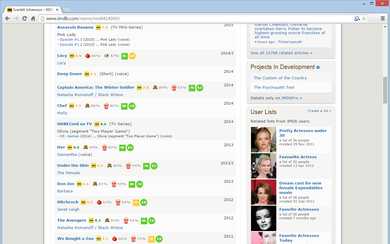Click the IMDb rating badge next to Lucy
Screen dimensions: 390x244
click(75, 56)
